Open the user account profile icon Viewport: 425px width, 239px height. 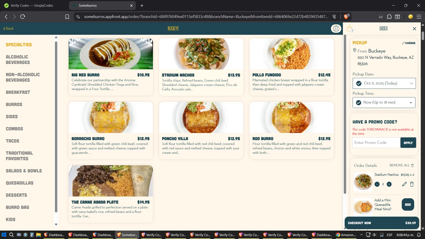click(336, 29)
